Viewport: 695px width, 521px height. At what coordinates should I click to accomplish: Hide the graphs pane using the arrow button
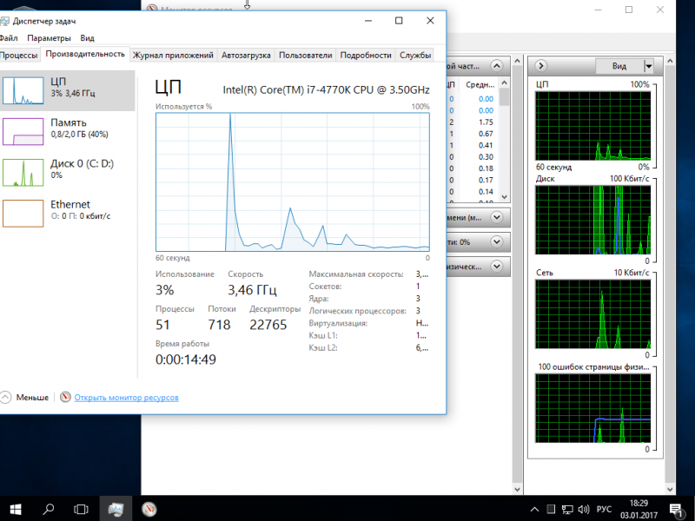pos(540,66)
